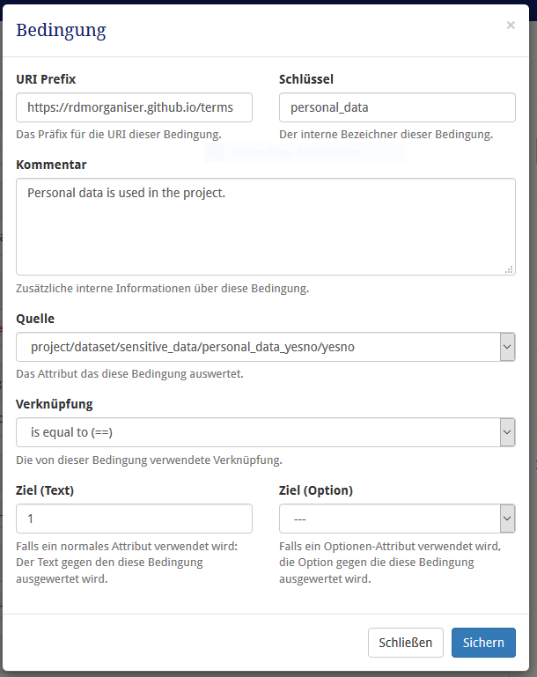Select the Ziel (Text) input containing 1

coord(134,519)
